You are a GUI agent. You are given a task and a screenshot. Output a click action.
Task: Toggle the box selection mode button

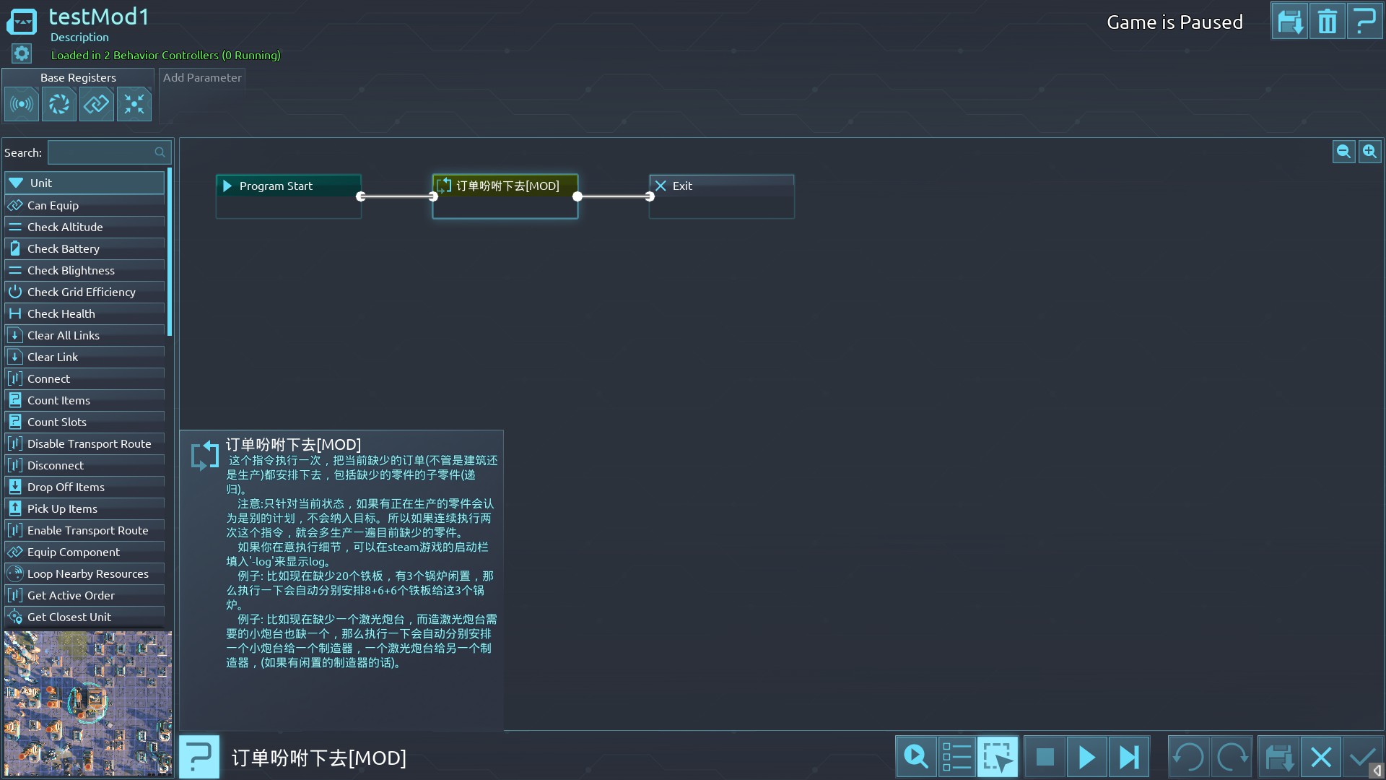point(998,757)
